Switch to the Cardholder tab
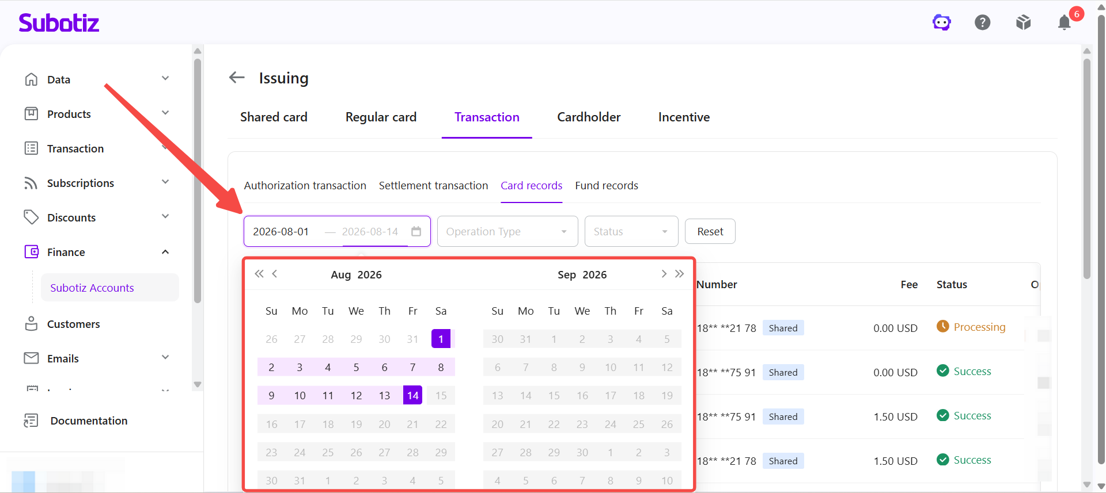 click(589, 117)
